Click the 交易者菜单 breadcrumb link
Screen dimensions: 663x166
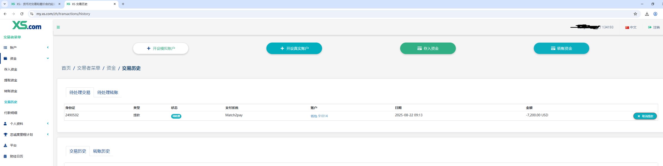coord(89,68)
